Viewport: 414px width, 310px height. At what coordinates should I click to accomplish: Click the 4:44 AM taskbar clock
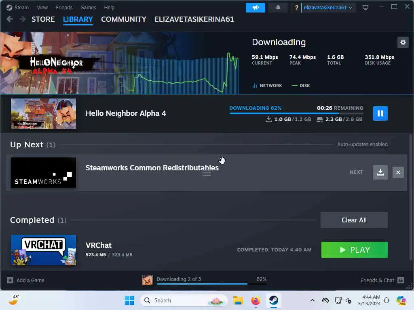369,300
